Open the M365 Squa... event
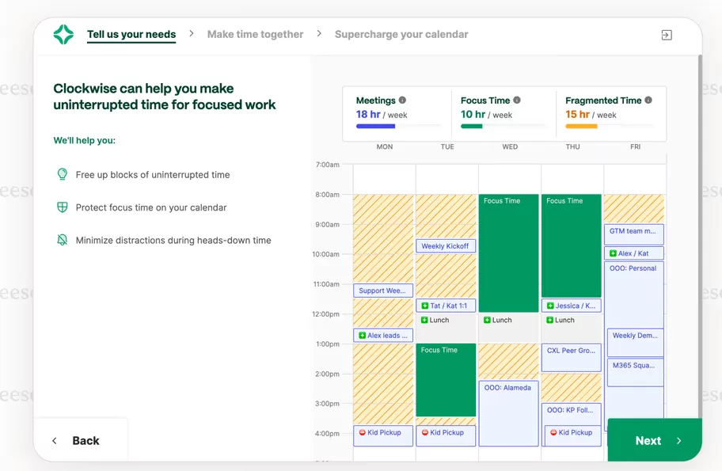 coord(636,372)
